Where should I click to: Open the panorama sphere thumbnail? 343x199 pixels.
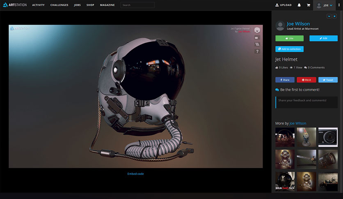tap(285, 137)
